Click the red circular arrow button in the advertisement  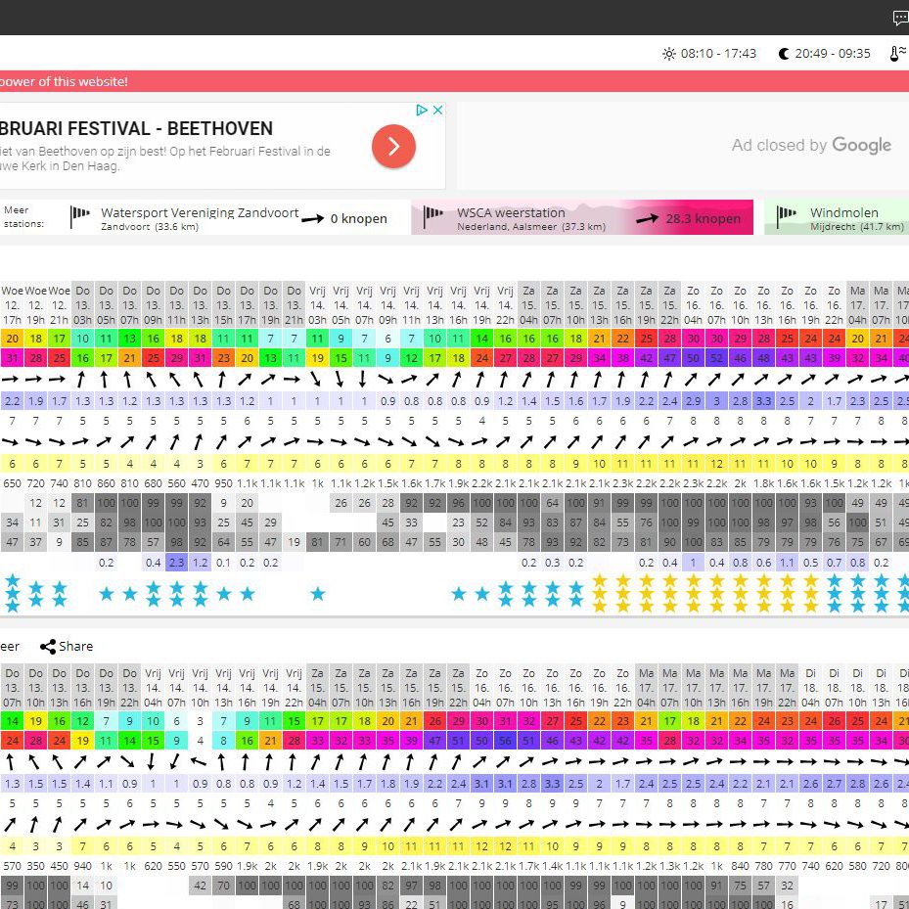coord(393,148)
